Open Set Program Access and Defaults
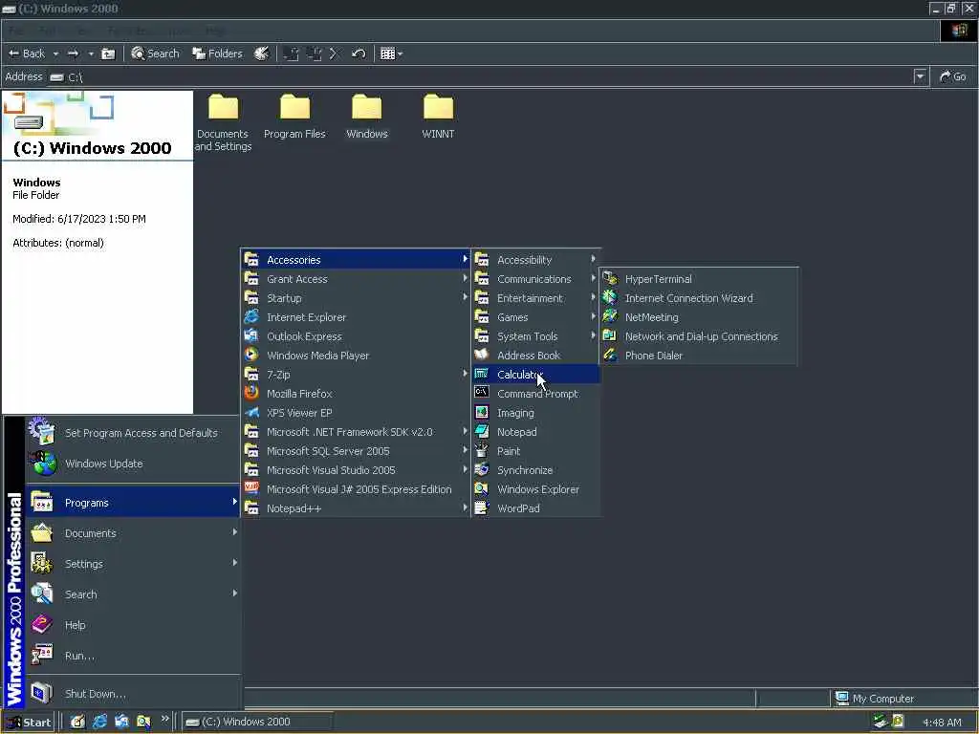This screenshot has height=734, width=979. click(133, 433)
